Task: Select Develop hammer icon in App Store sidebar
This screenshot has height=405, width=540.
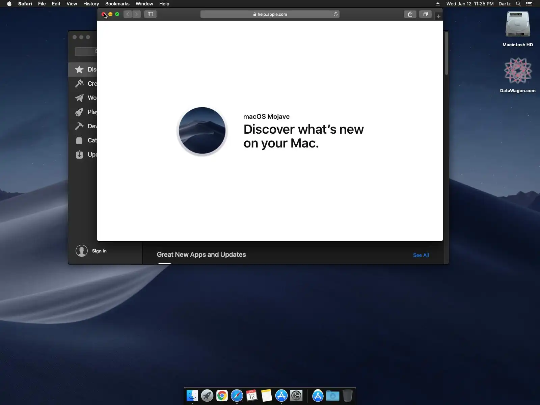Action: coord(79,126)
